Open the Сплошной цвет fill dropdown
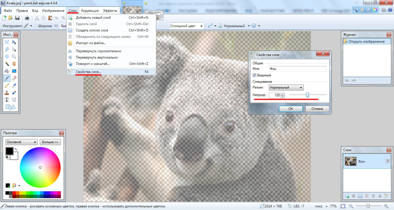Image resolution: width=394 pixels, height=210 pixels. tap(187, 26)
